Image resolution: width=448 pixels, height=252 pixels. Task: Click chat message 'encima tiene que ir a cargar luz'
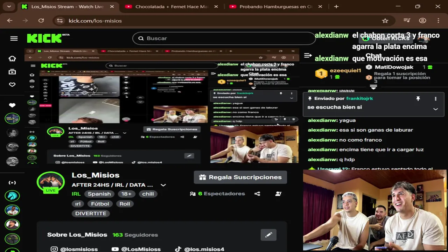381,149
